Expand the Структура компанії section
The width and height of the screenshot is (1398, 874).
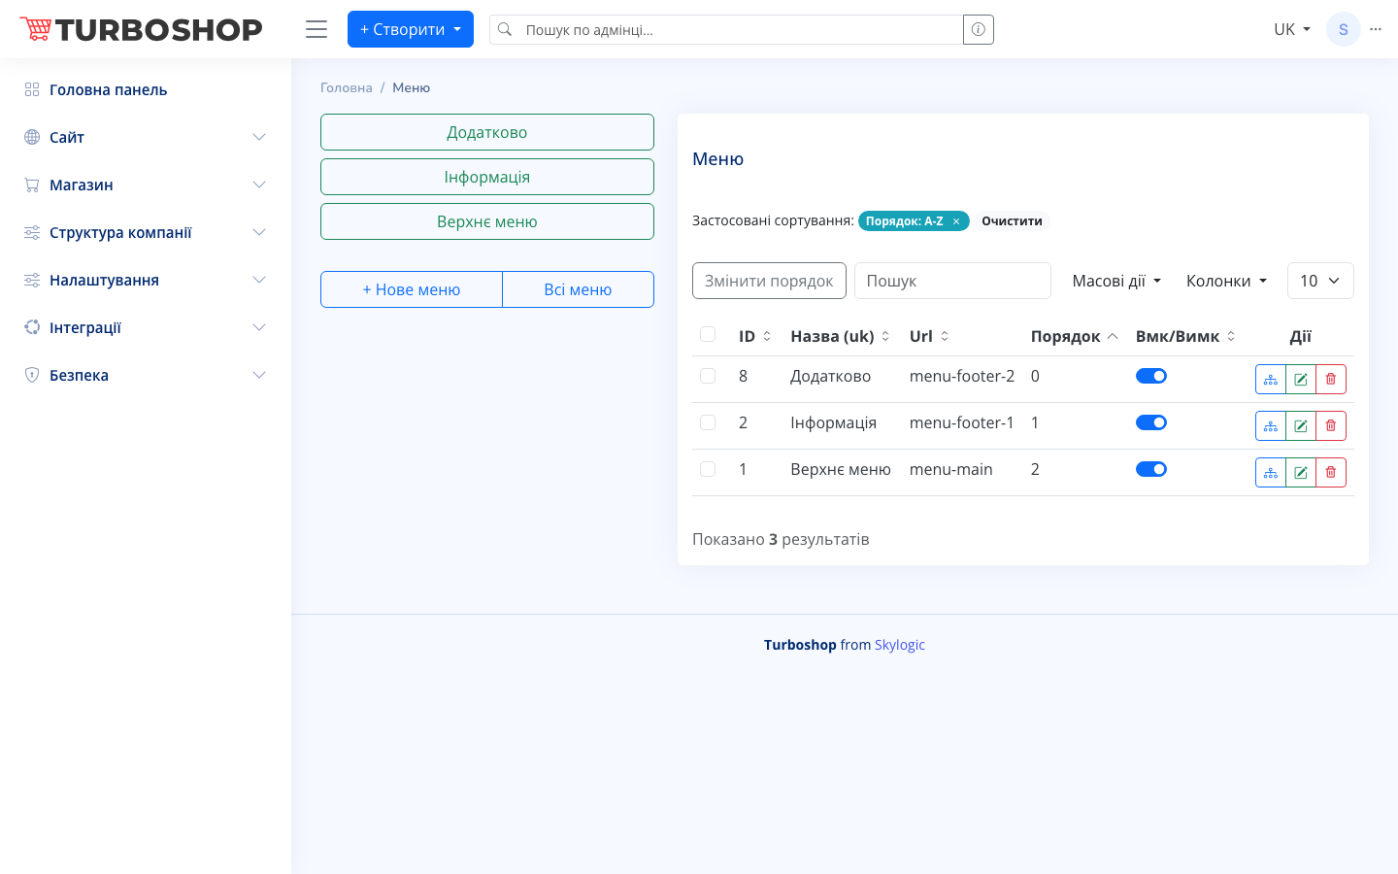(x=146, y=232)
